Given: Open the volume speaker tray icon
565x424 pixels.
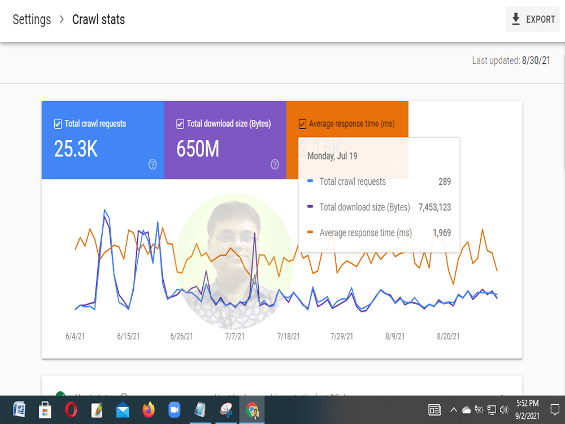Looking at the screenshot, I should (504, 410).
